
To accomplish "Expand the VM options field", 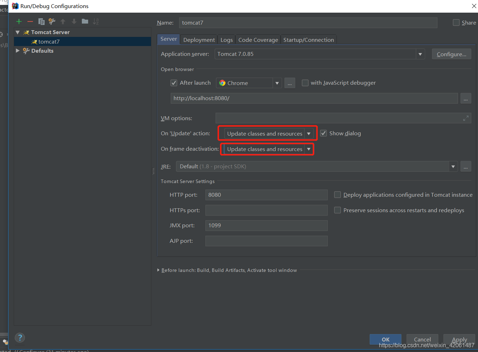I will [466, 118].
